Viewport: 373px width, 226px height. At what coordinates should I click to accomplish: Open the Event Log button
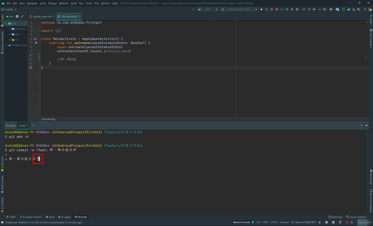[x=335, y=217]
